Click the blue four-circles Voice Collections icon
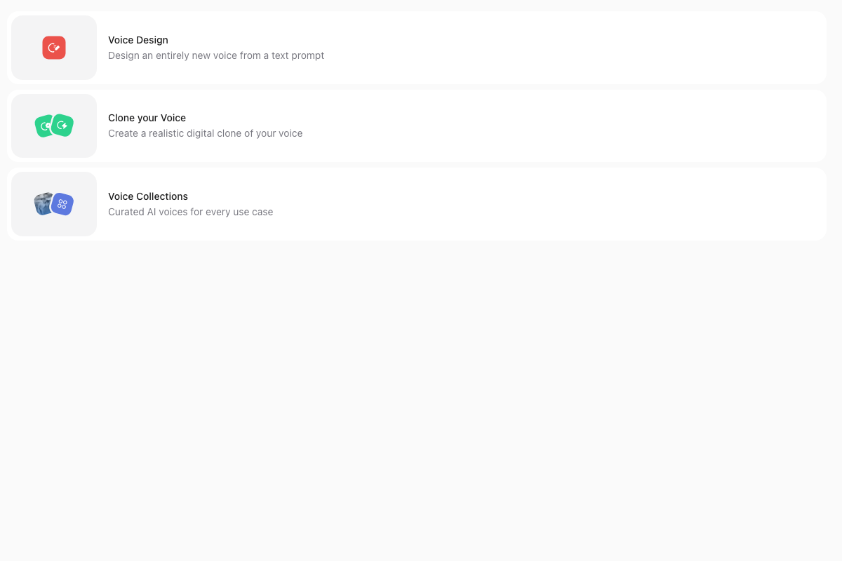Screen dimensions: 842x561 (x=62, y=204)
